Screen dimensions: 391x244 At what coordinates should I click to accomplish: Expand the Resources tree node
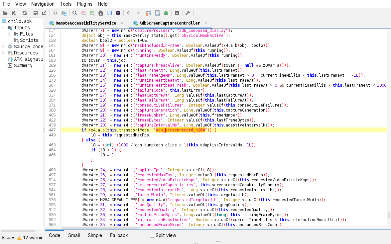tap(3, 53)
